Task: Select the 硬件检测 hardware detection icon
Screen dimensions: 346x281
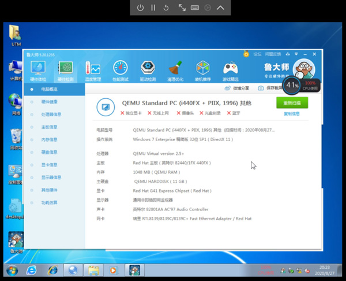Action: (x=65, y=71)
